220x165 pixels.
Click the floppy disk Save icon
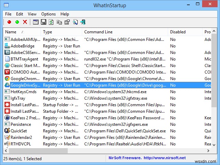click(44, 22)
